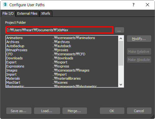Open the help question mark button
Viewport: 155px width, 119px height.
133,5
